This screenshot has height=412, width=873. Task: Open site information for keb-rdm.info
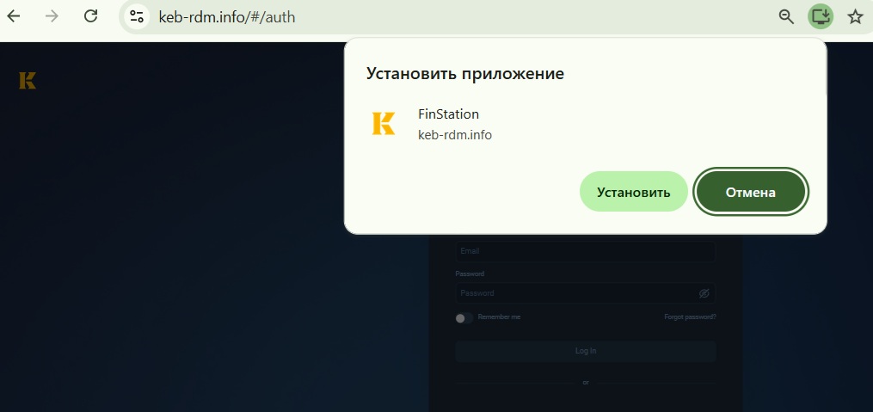(137, 16)
